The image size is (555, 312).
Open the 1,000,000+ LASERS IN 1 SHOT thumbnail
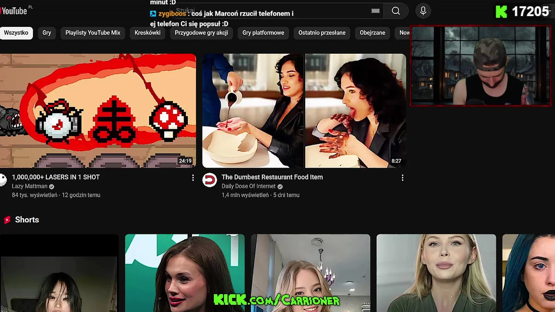click(98, 110)
